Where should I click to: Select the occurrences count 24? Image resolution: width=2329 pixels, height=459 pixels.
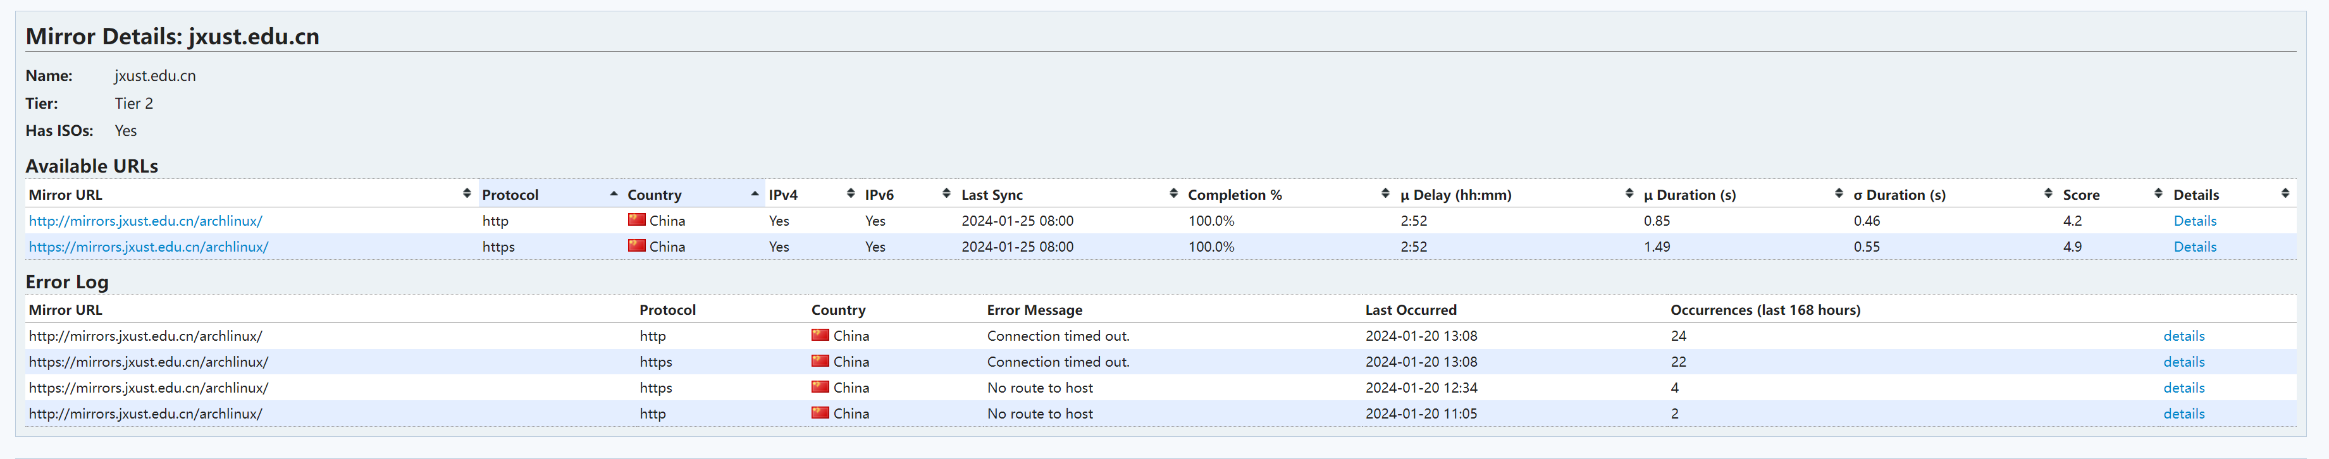(1678, 336)
